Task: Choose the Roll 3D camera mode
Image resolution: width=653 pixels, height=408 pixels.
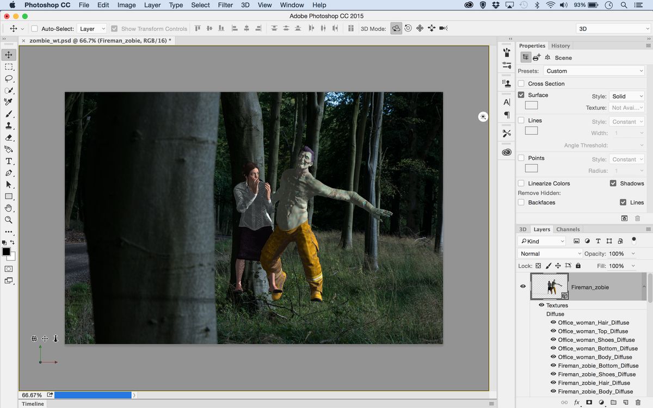Action: (x=408, y=28)
